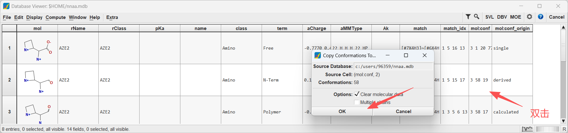The height and width of the screenshot is (133, 568).
Task: Open the Display menu
Action: 34,17
